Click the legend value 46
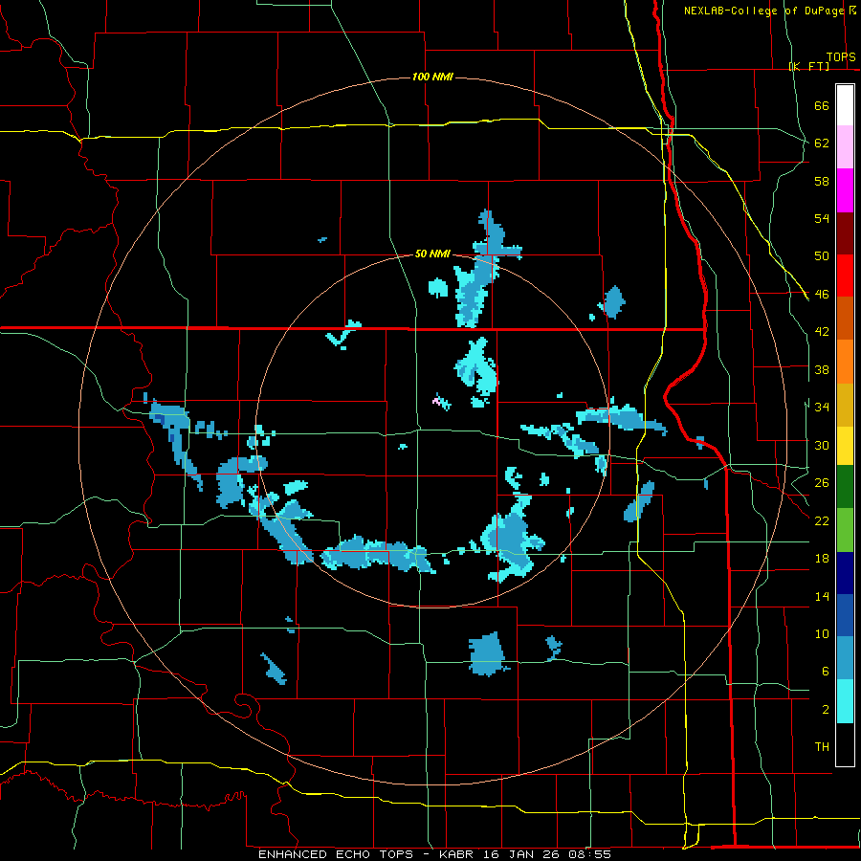The height and width of the screenshot is (861, 861). pos(822,295)
